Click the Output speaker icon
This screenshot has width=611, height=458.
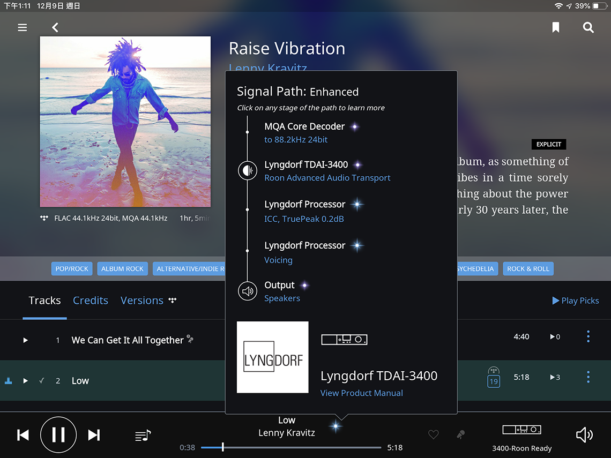(248, 291)
